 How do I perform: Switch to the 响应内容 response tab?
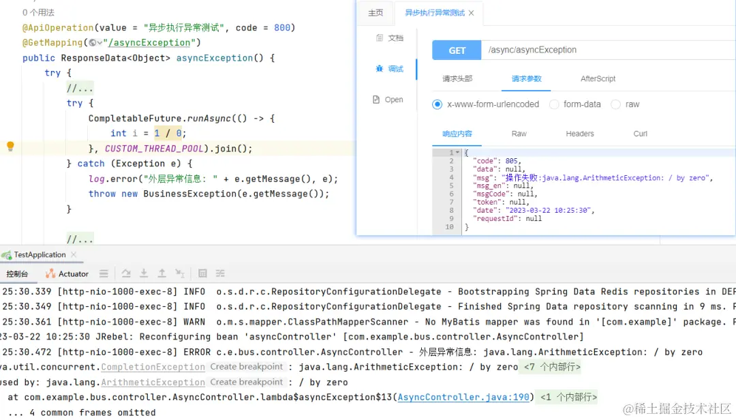[457, 134]
